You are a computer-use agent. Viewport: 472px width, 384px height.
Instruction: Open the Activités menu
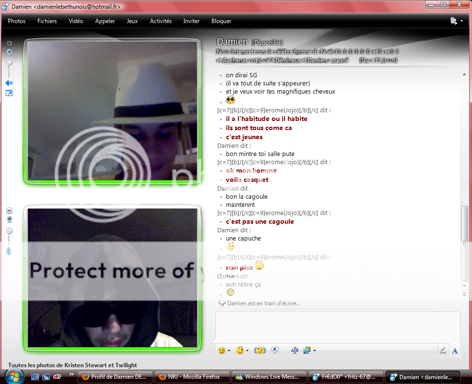(x=161, y=21)
